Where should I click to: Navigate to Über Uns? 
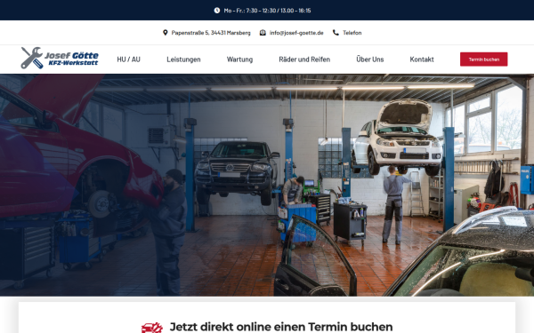(x=370, y=59)
